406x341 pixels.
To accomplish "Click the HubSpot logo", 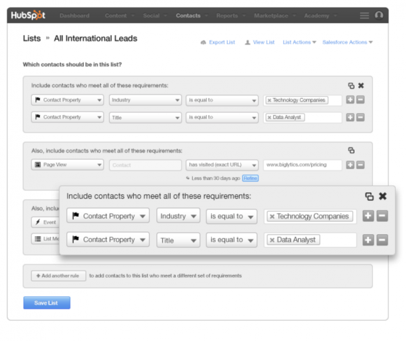I will coord(28,16).
